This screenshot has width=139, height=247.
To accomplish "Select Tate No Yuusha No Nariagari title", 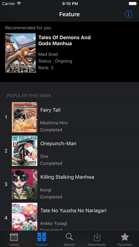I will [x=73, y=211].
